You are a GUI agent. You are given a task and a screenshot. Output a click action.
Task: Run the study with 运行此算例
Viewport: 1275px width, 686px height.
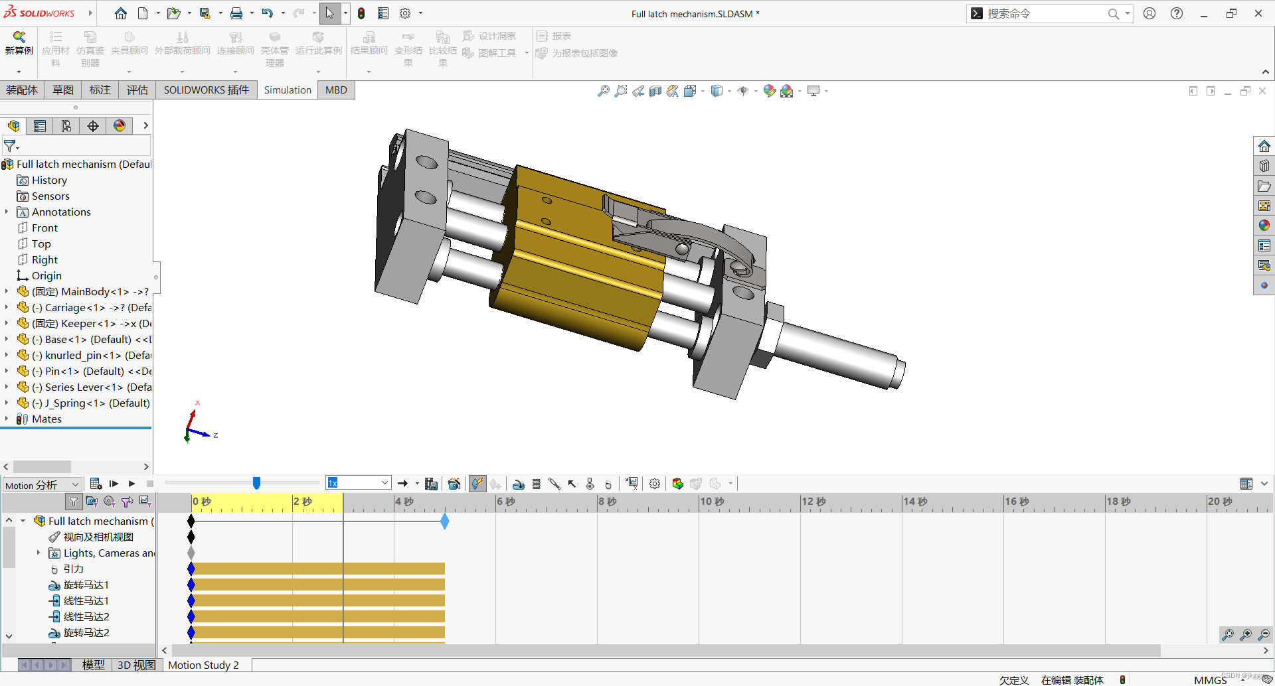point(318,46)
